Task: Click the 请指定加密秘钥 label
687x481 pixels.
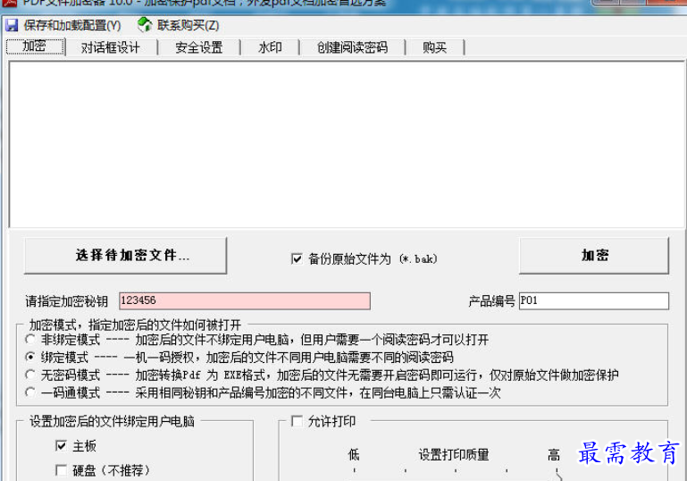Action: (x=67, y=301)
